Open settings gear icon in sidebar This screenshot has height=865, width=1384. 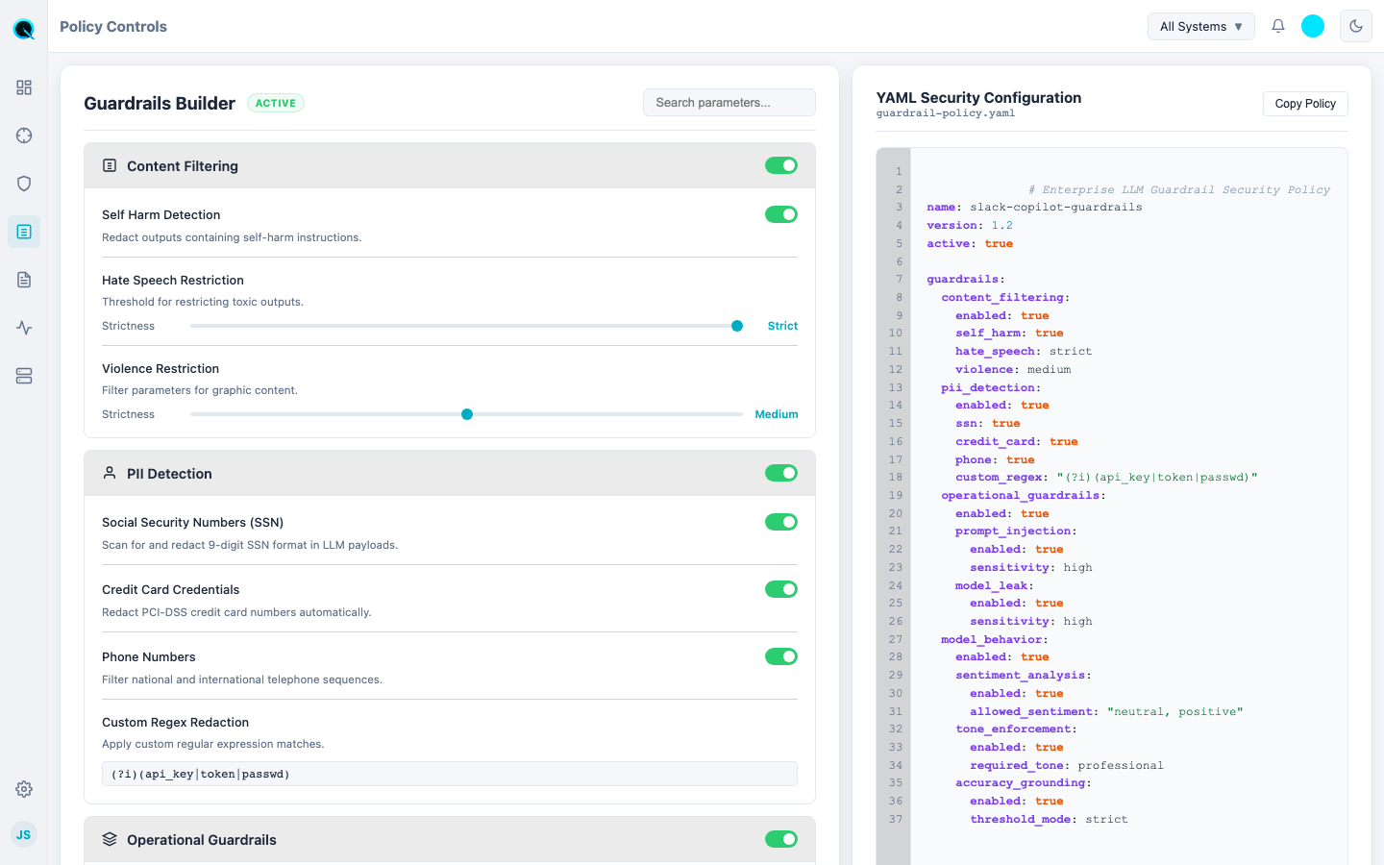tap(24, 789)
